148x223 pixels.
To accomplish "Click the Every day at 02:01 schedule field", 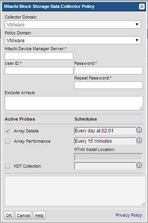I will coord(105,131).
